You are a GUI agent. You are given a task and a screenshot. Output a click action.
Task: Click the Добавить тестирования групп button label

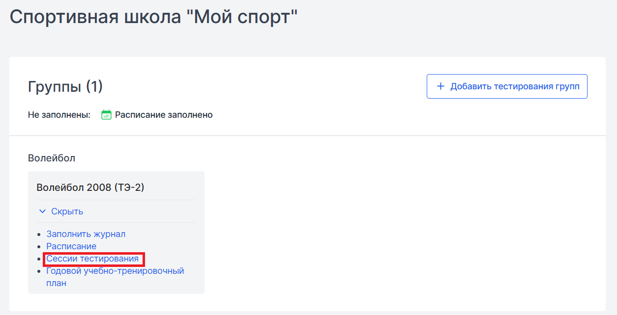(515, 86)
